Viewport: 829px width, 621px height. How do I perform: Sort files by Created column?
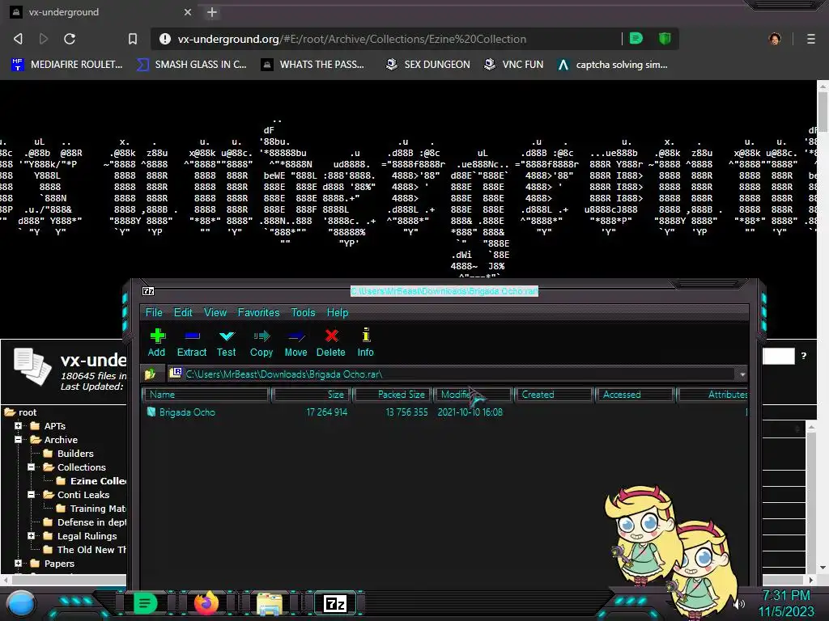point(555,395)
